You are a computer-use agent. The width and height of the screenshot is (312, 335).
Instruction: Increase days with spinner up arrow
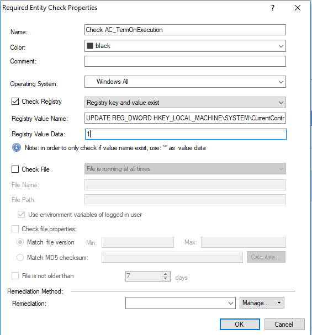point(166,274)
